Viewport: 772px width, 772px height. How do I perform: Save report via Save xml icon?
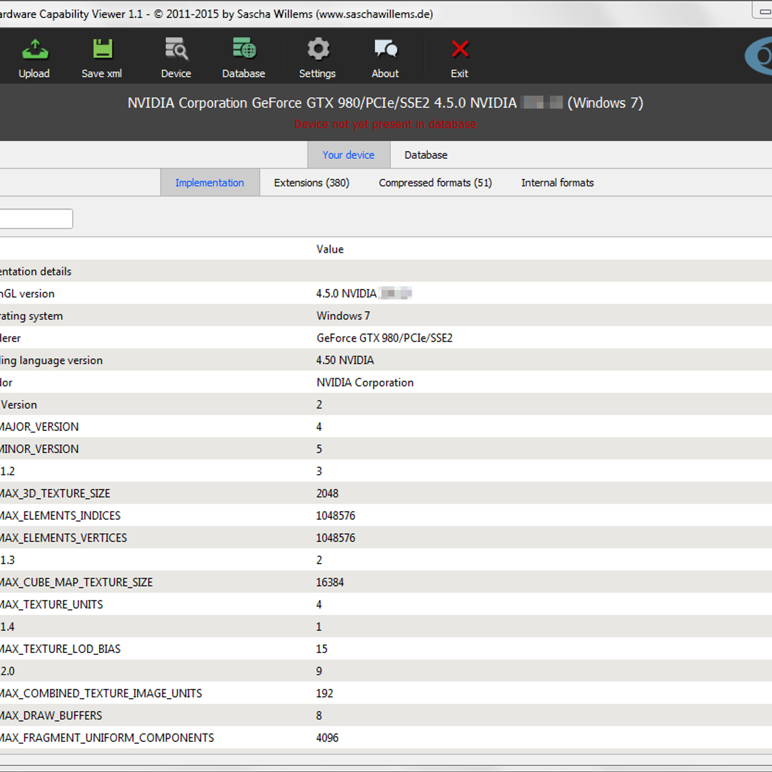(102, 50)
